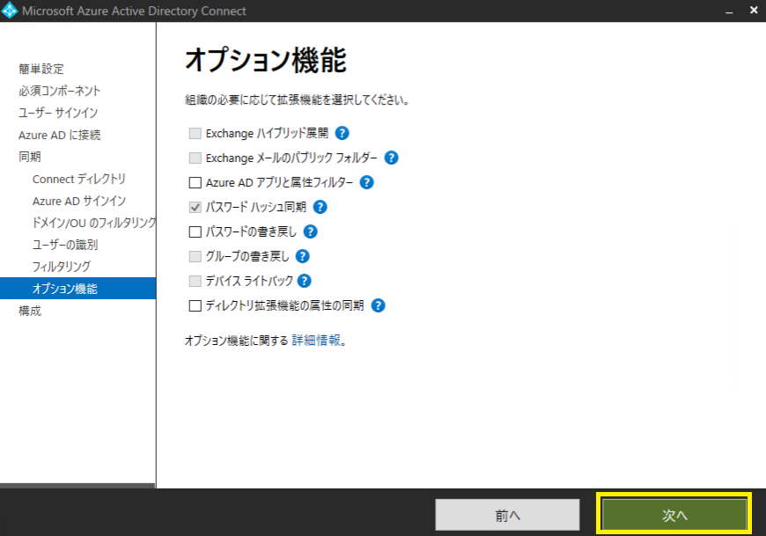Click 次へ button to continue
This screenshot has width=766, height=536.
pos(674,515)
